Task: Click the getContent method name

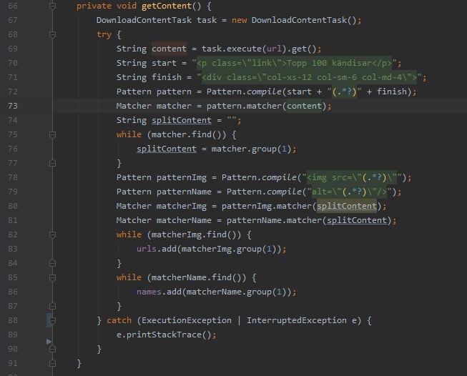Action: point(167,6)
